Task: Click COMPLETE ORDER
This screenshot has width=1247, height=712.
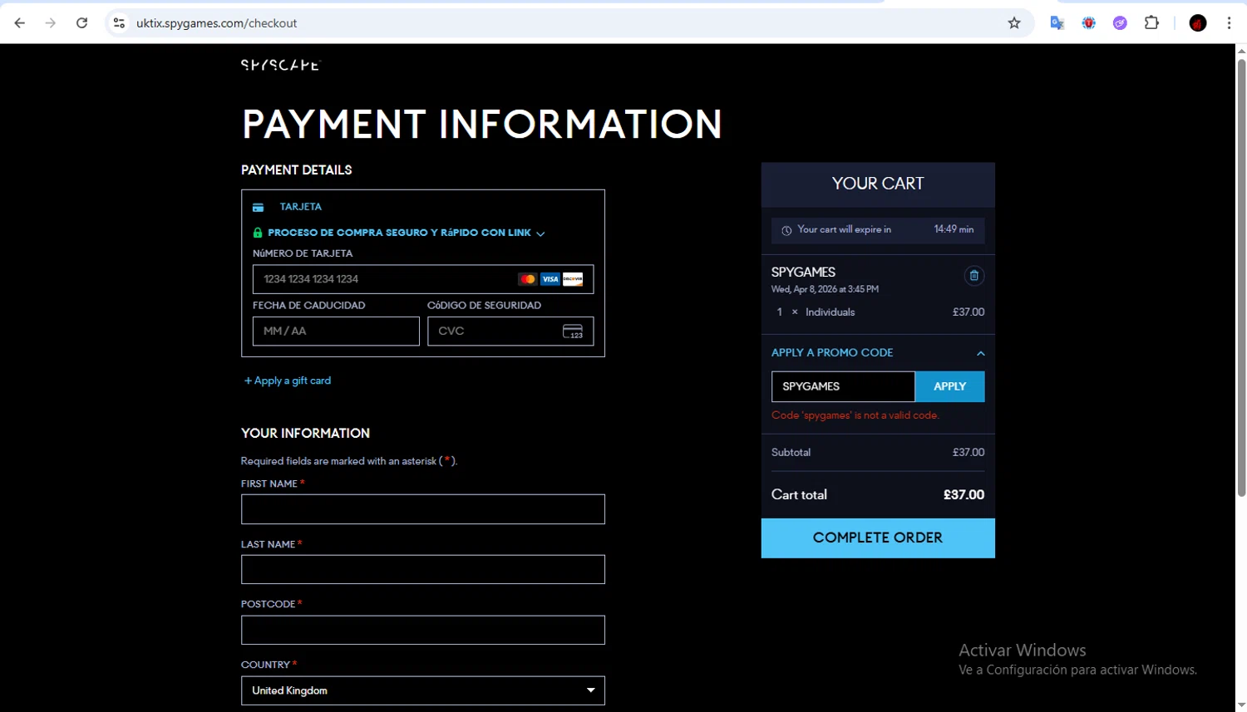Action: (x=878, y=538)
